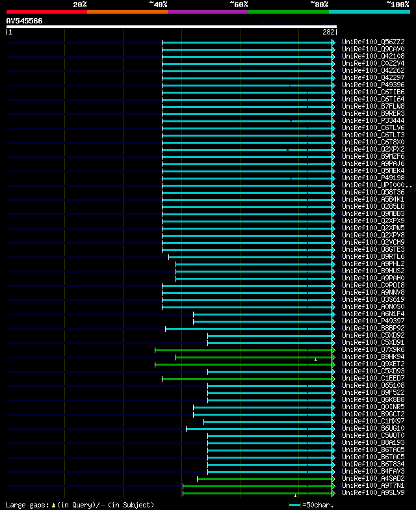
Task: Open hit UniRef100_Q0INR5
Action: pos(373,407)
